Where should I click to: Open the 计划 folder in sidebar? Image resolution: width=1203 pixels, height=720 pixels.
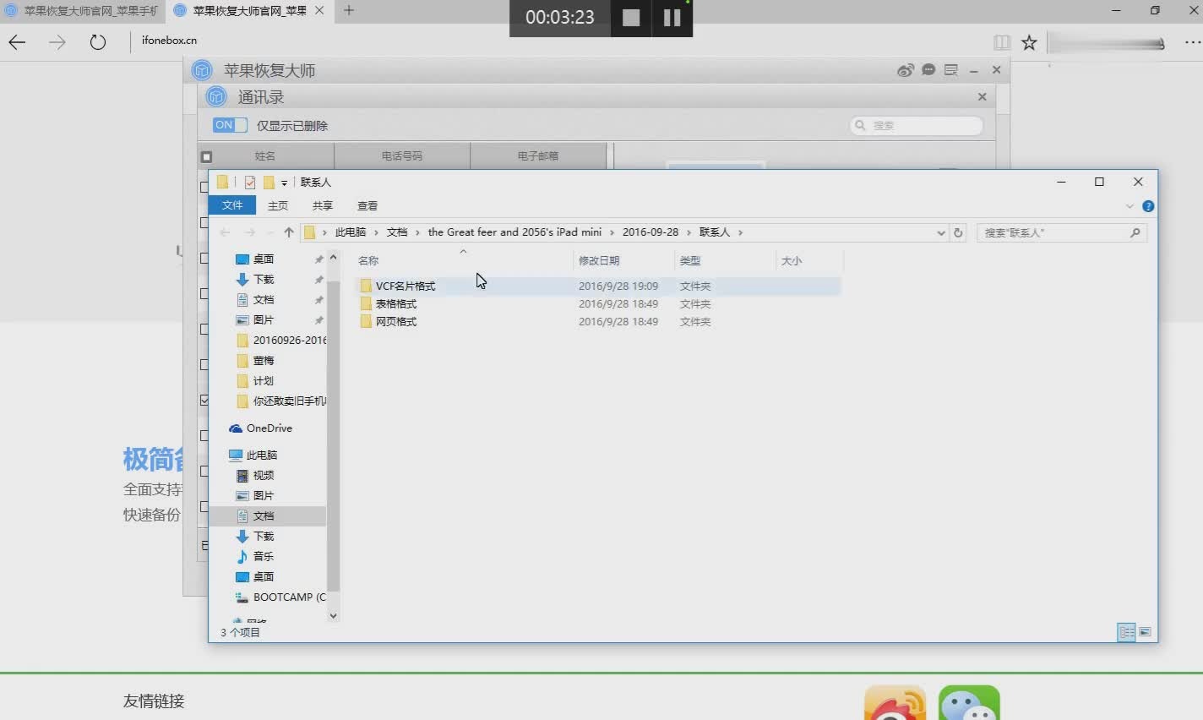(264, 381)
